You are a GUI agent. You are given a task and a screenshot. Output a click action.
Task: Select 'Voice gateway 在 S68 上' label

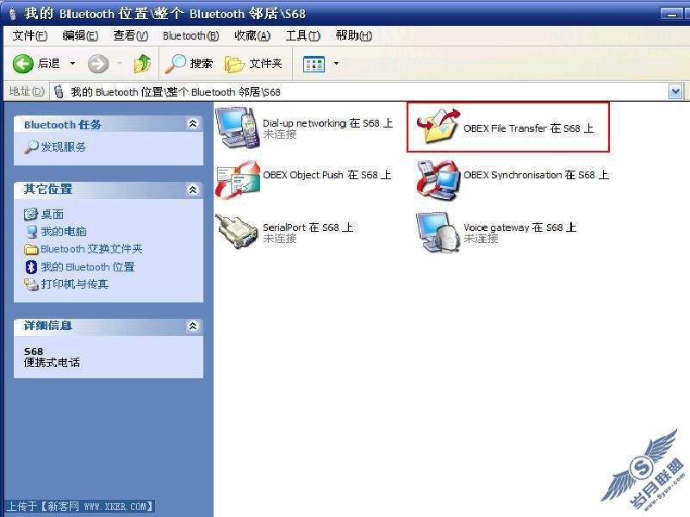click(519, 227)
